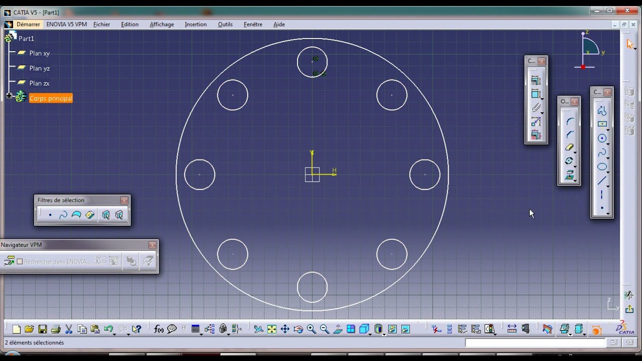Select Plan xy in the tree
Image resolution: width=642 pixels, height=361 pixels.
coord(39,53)
